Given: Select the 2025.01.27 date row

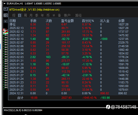Looking at the screenshot, I should point(17,75).
